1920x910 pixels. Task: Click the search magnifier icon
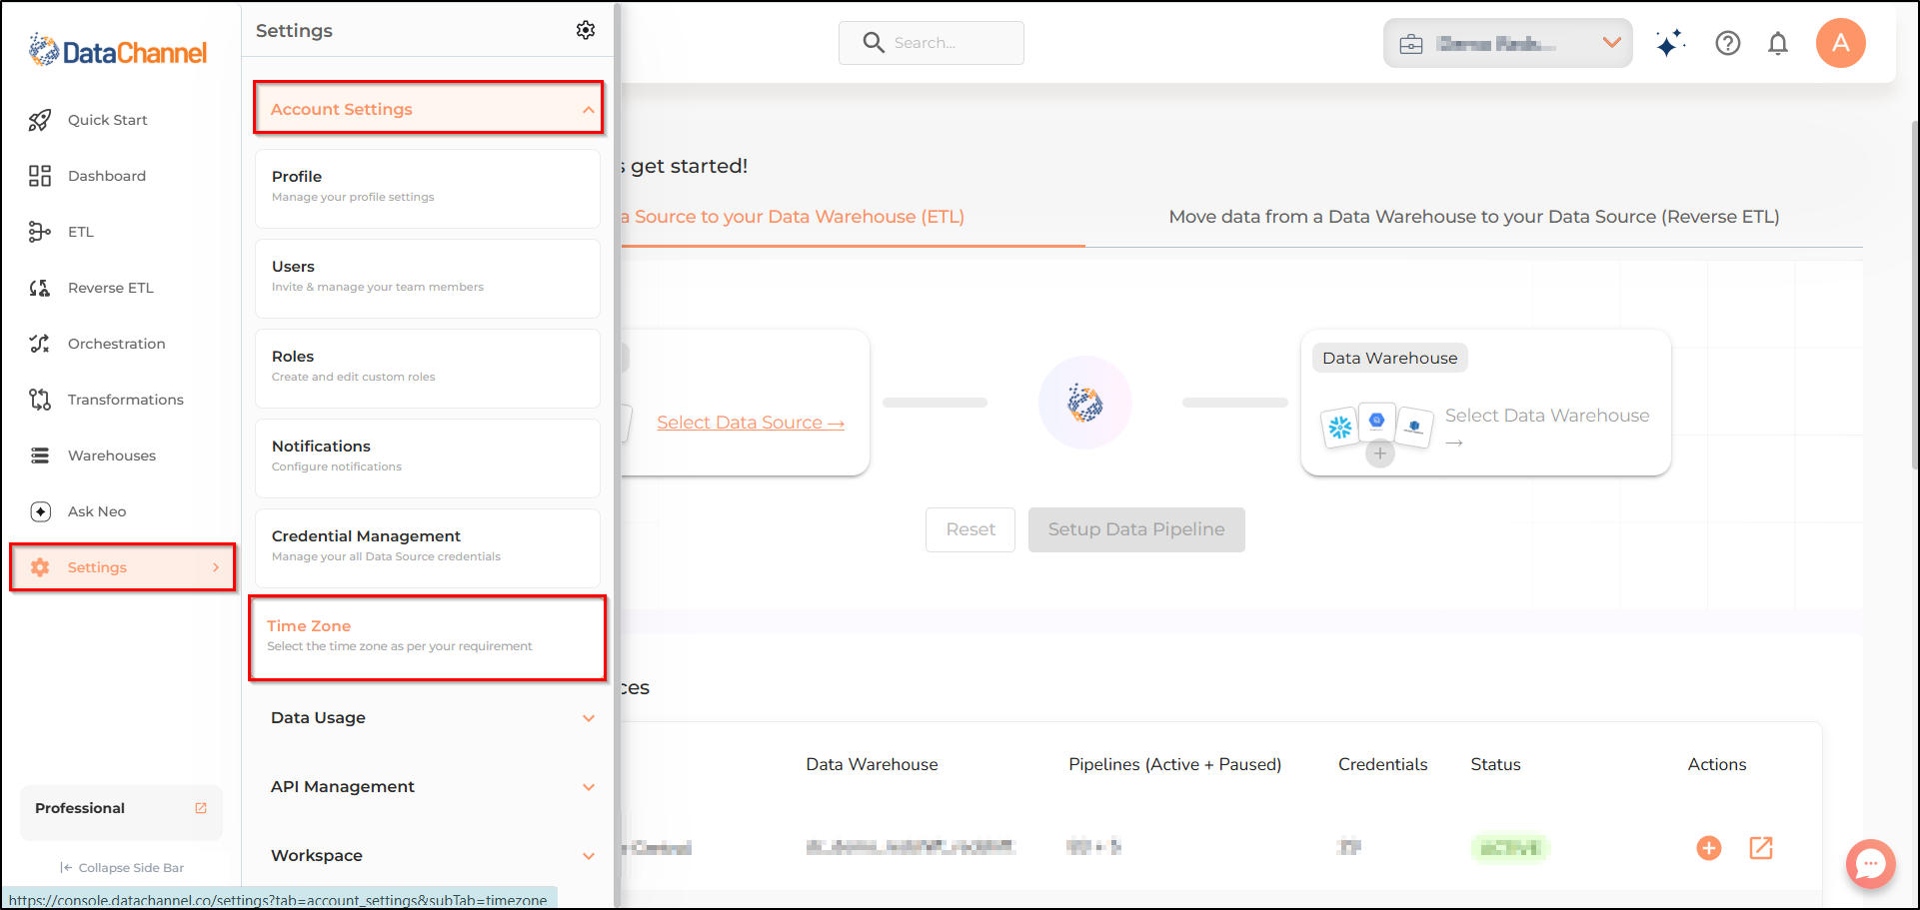[874, 42]
